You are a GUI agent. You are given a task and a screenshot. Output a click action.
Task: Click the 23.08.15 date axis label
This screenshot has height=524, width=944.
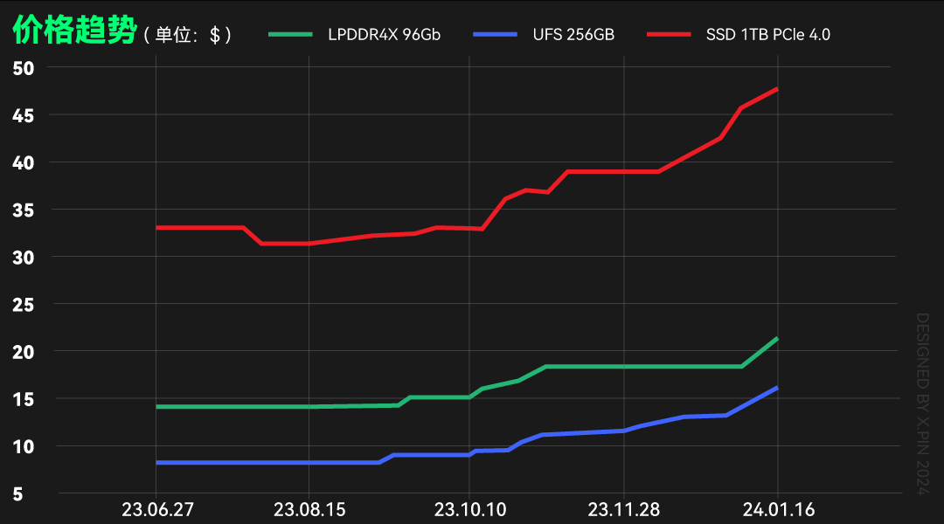[309, 509]
